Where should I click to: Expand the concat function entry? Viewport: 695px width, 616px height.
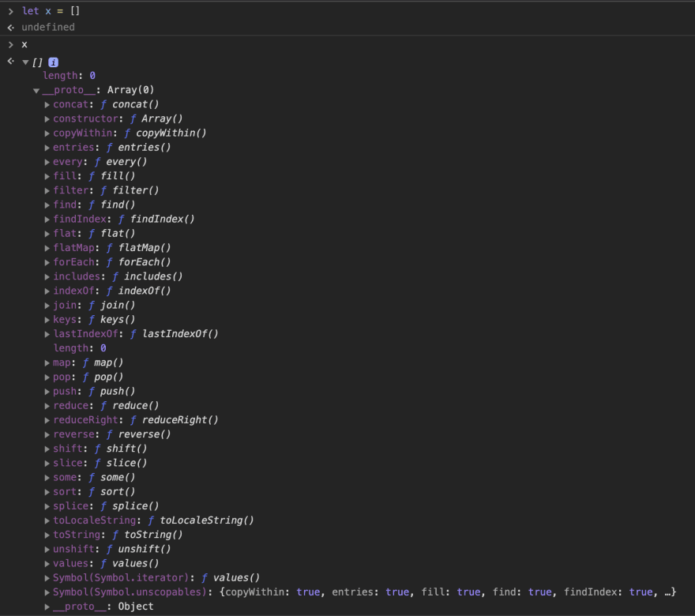click(x=47, y=105)
